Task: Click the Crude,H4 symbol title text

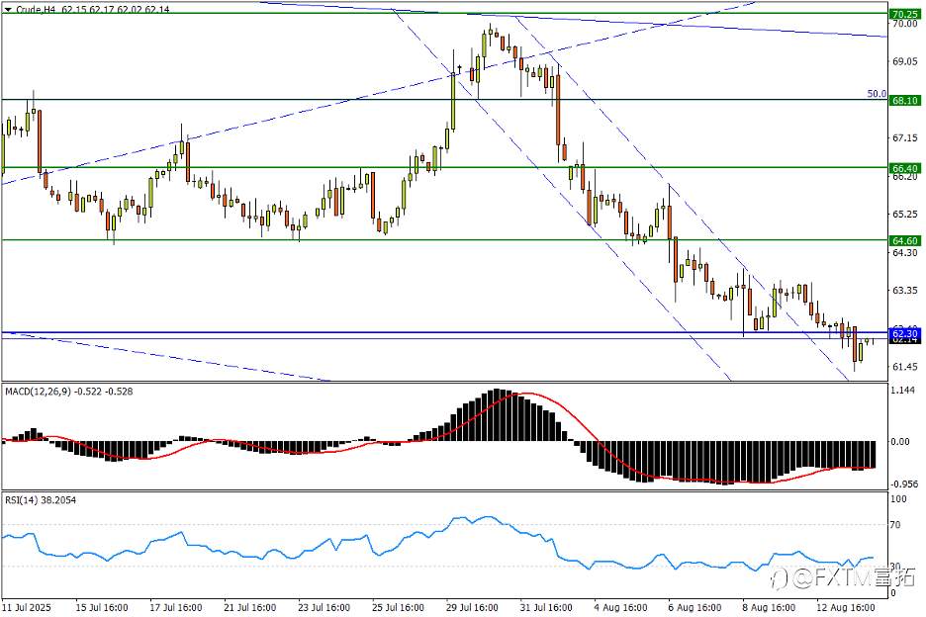Action: (36, 10)
